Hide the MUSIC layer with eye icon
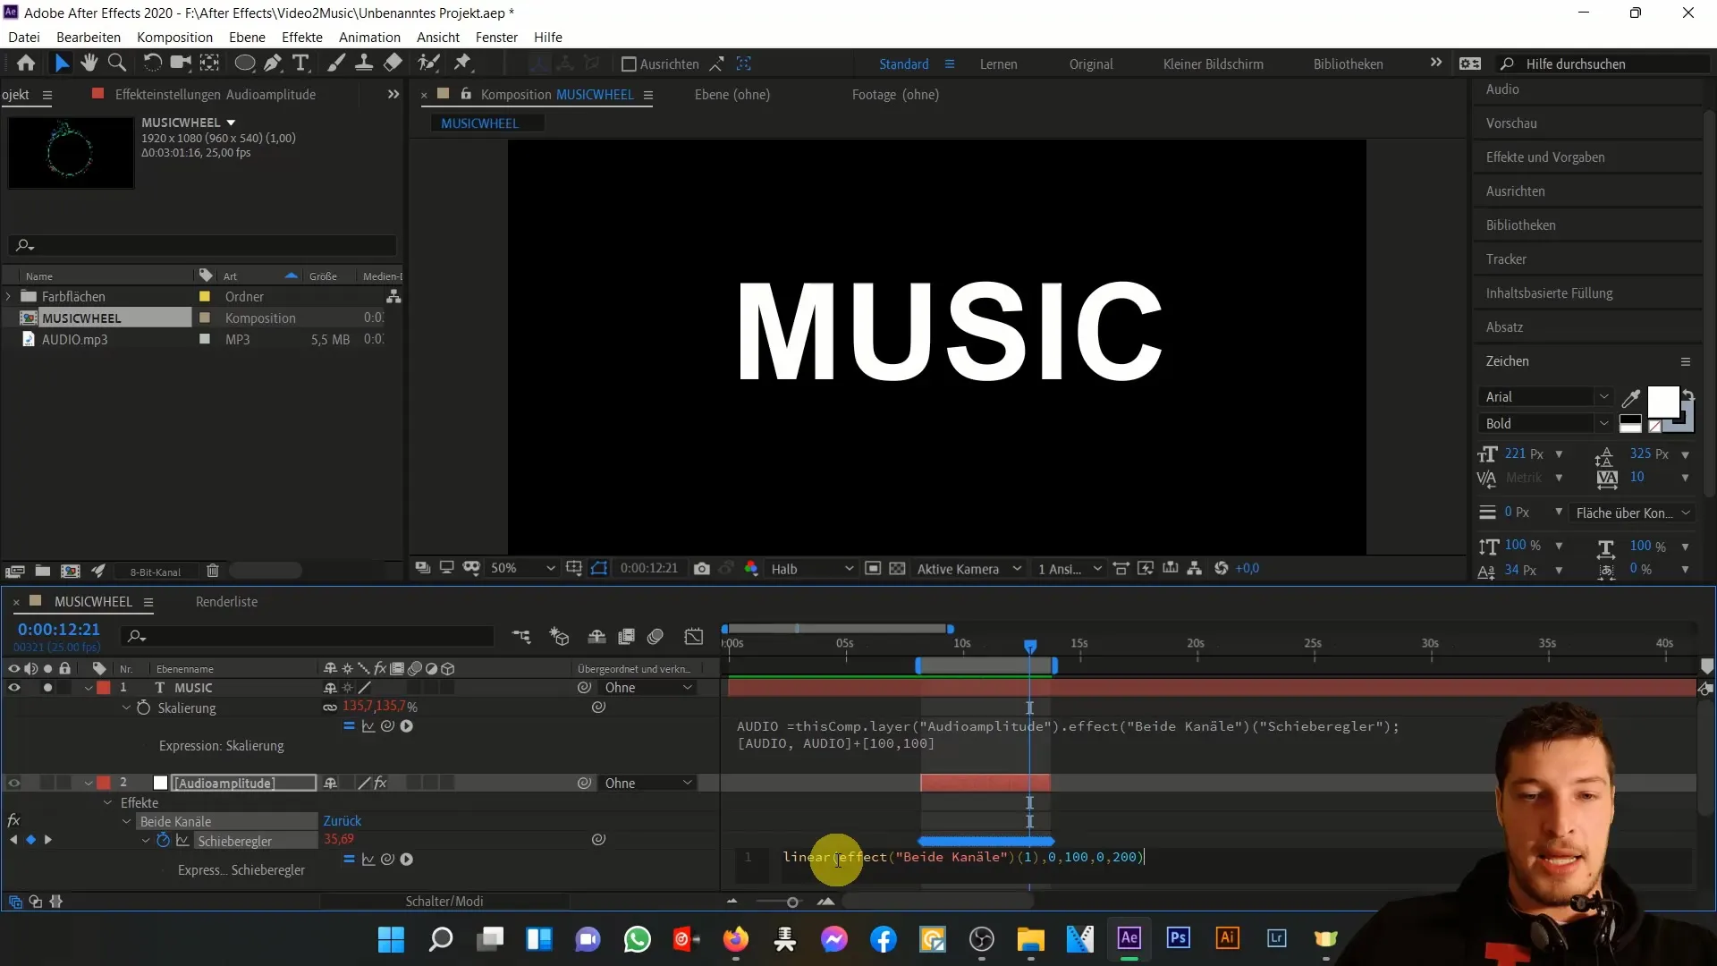This screenshot has height=966, width=1717. [x=13, y=688]
